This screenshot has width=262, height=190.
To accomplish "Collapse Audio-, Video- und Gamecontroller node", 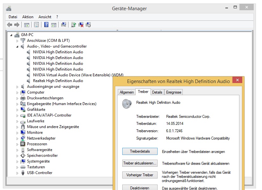I will click(17, 47).
